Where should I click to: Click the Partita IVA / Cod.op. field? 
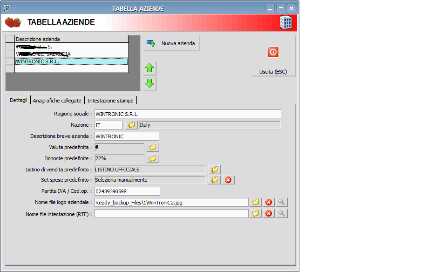click(x=127, y=191)
